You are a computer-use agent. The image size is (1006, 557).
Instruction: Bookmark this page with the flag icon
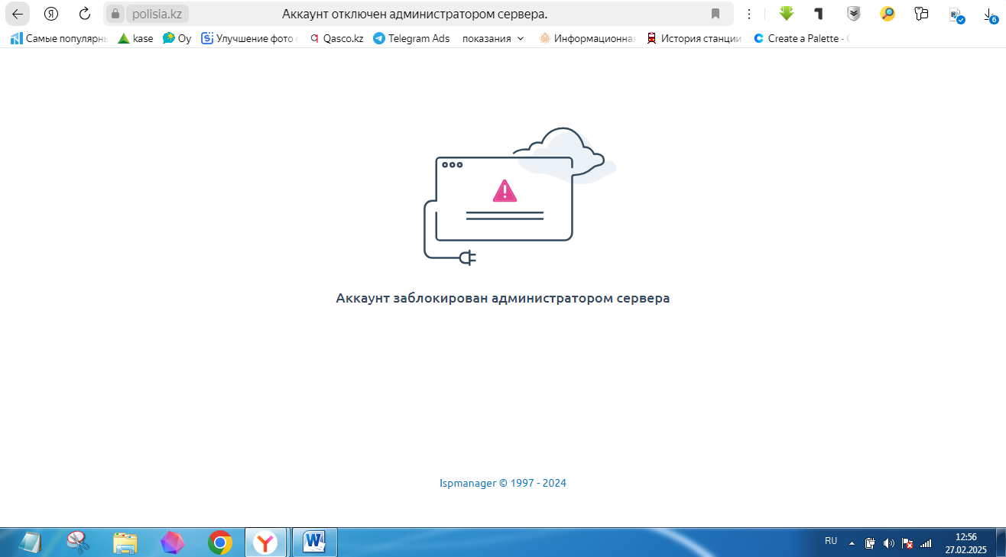(716, 14)
